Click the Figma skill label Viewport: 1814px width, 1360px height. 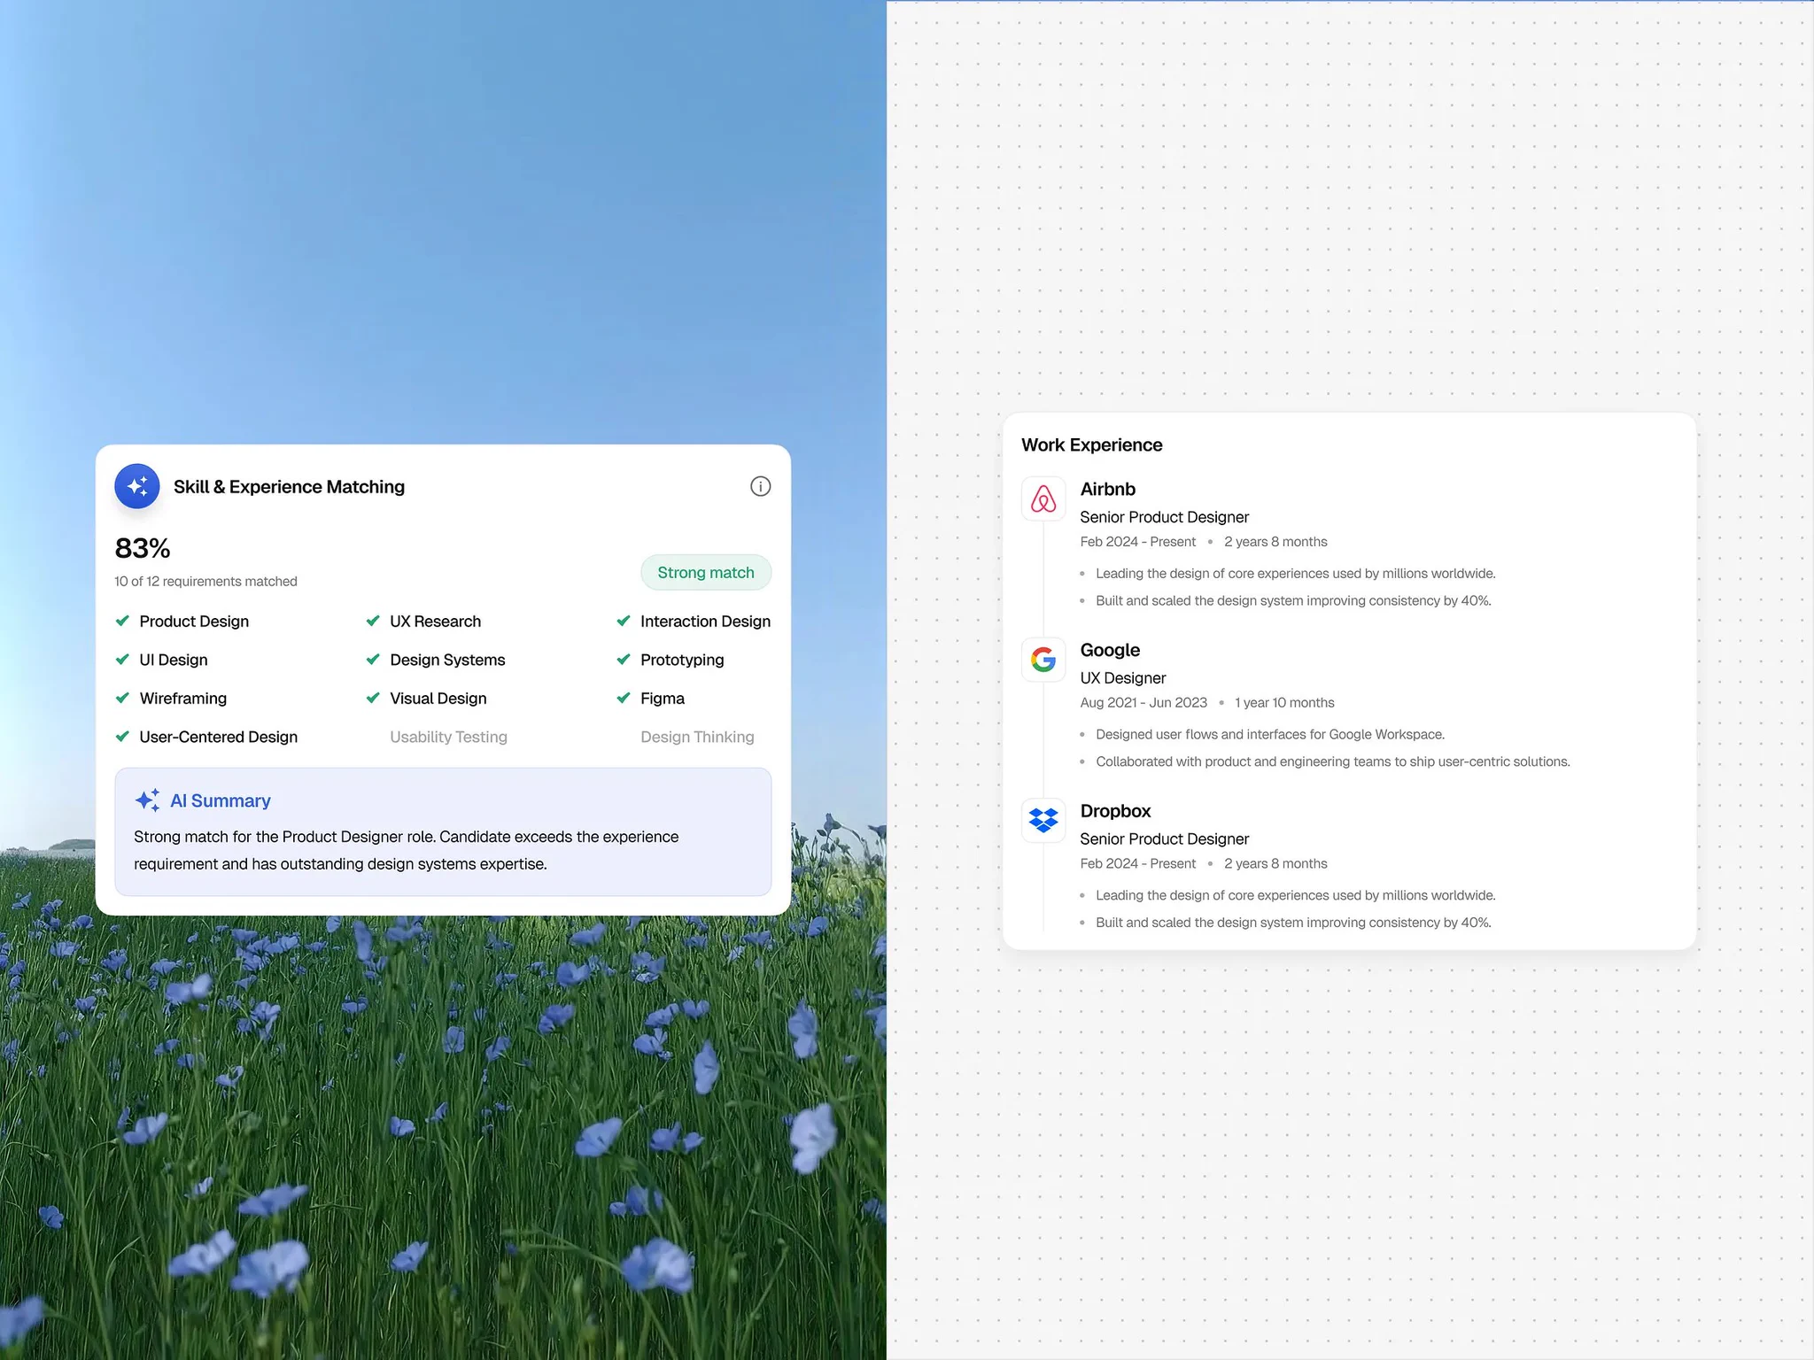tap(663, 699)
